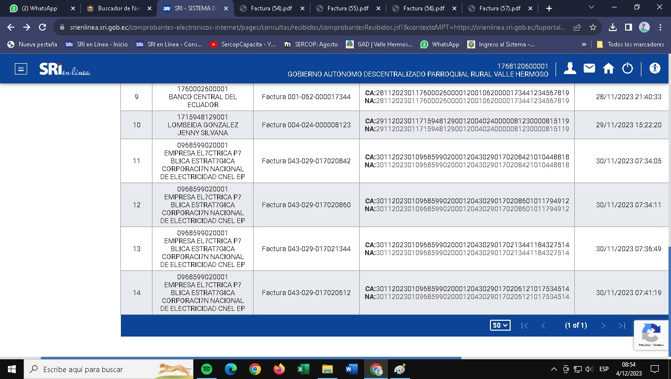Open the accessibility options icon
The image size is (671, 379).
click(x=655, y=69)
